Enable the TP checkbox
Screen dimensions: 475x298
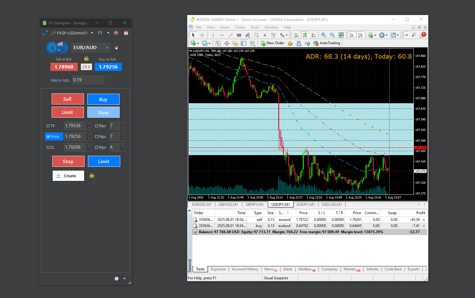point(48,126)
